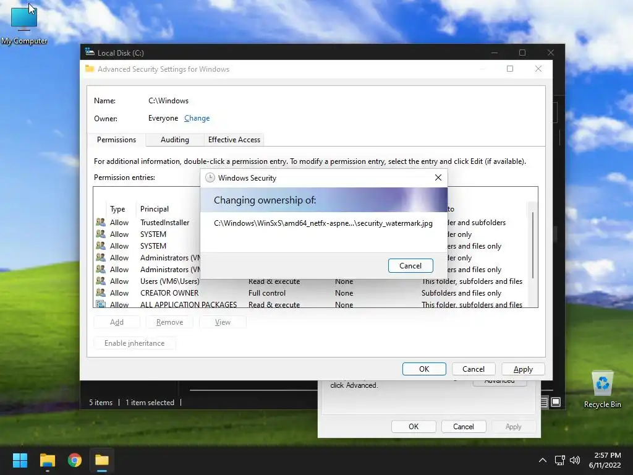Click the first SYSTEM row user icon

click(x=101, y=234)
